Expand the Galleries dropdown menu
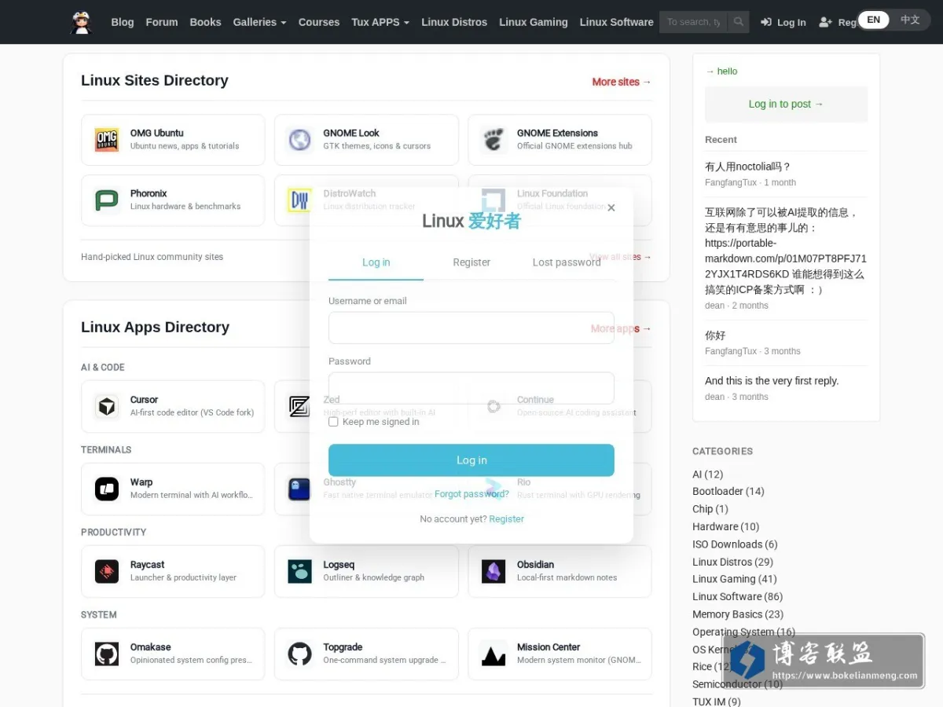 coord(259,22)
